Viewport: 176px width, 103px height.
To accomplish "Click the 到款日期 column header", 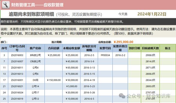I will tap(134, 48).
